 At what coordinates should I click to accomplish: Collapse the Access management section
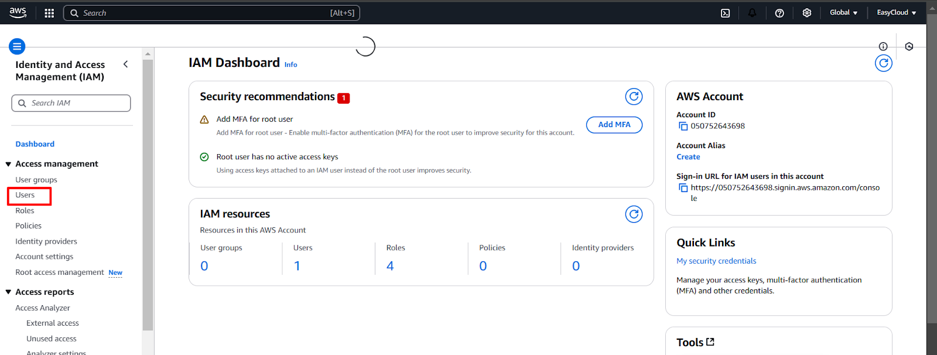(8, 164)
